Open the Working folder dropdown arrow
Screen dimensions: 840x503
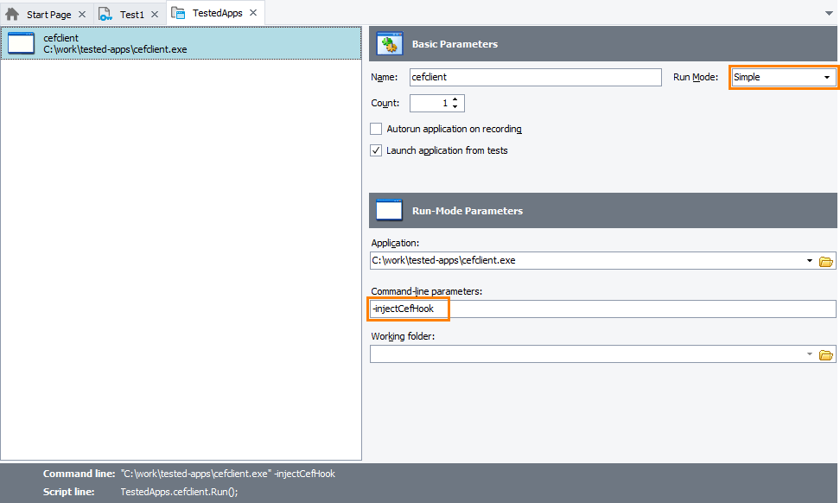(811, 353)
